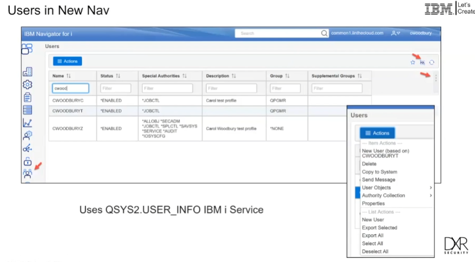Click the *NONE group cell
475x262 pixels.
coord(277,129)
